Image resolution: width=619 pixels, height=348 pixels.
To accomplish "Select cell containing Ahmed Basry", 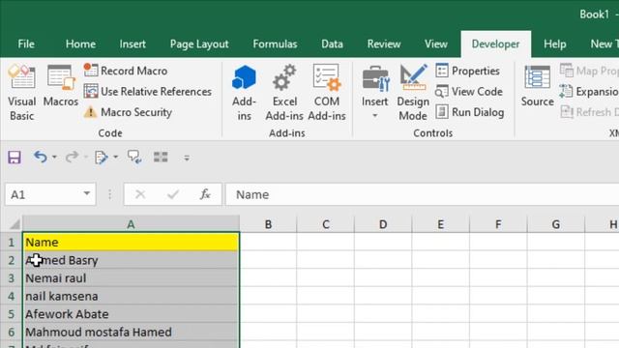I will (x=131, y=260).
